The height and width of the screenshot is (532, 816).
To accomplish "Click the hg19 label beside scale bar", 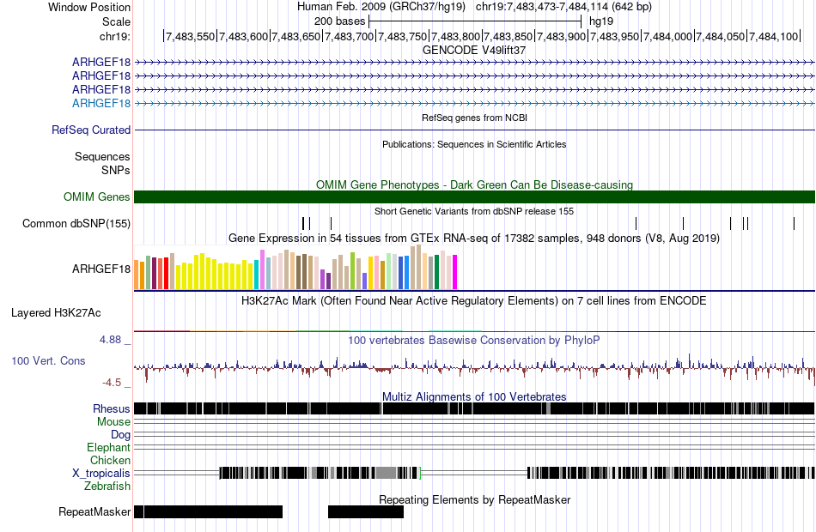I will pyautogui.click(x=601, y=21).
